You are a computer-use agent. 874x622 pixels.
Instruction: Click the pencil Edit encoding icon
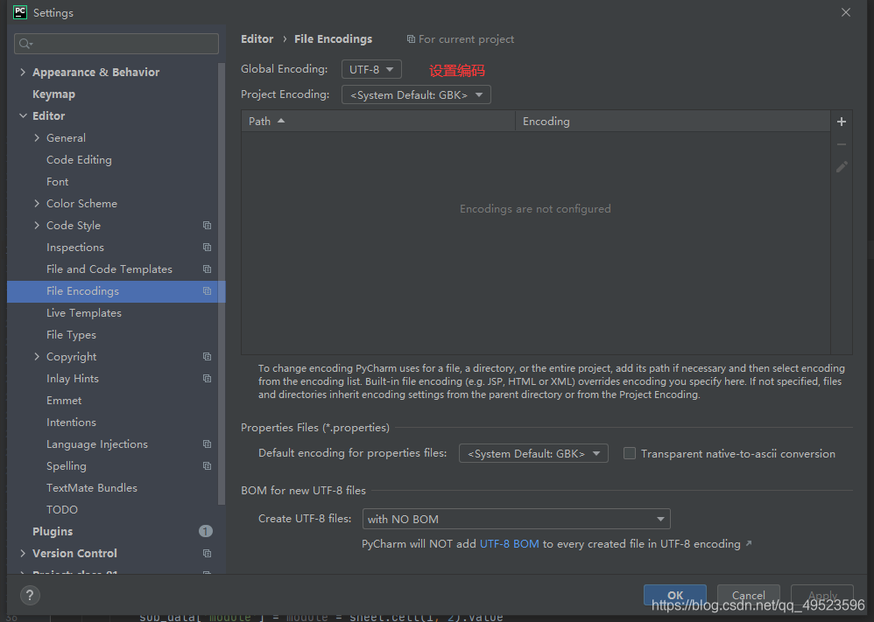pyautogui.click(x=841, y=166)
